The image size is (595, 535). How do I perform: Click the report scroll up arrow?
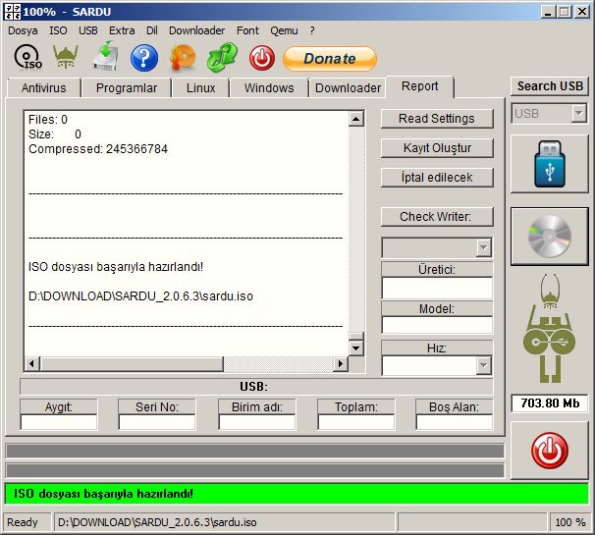pos(356,119)
